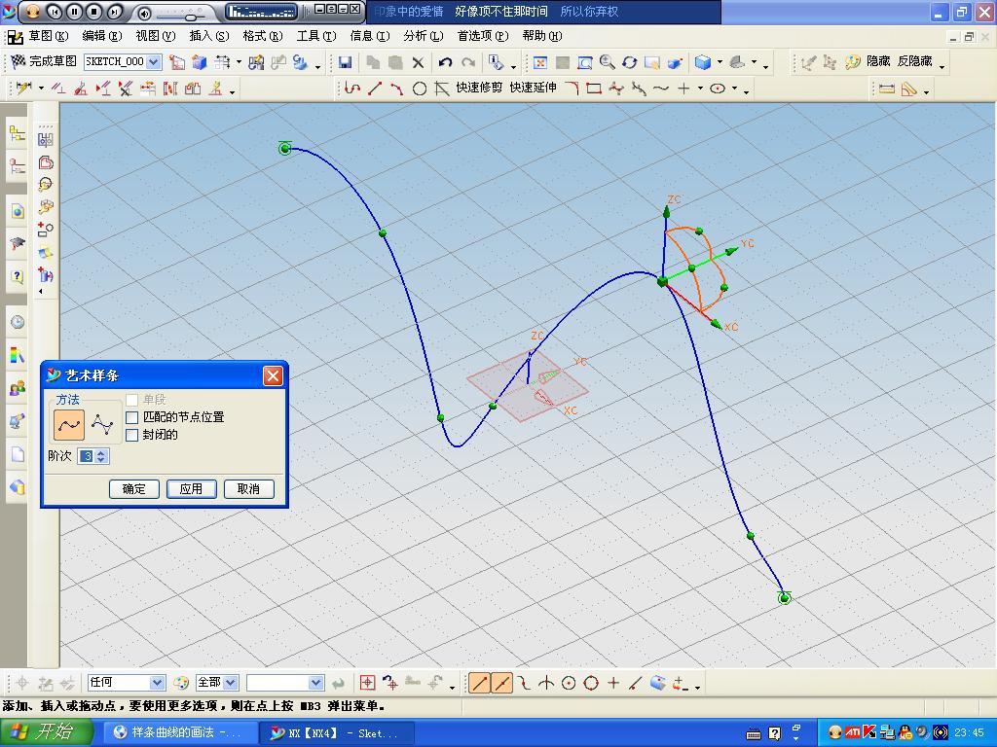Screen dimensions: 997x747
Task: Expand the shaded rendering style dropdown arrow
Action: (x=720, y=62)
